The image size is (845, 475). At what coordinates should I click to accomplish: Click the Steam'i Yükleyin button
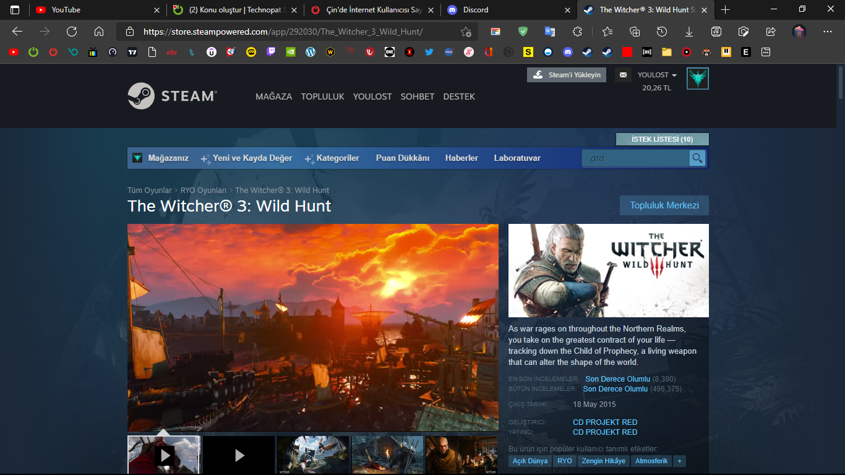[567, 75]
